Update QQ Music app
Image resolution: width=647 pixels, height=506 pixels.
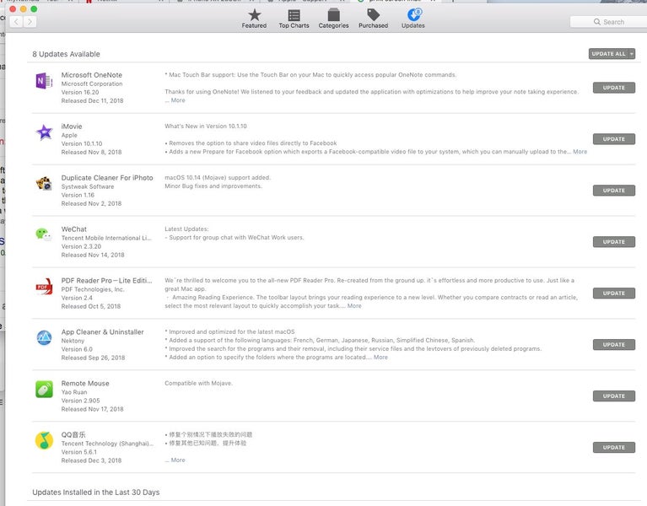pos(613,448)
